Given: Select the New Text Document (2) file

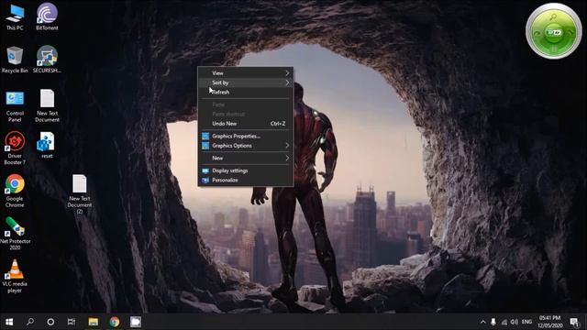Looking at the screenshot, I should [80, 194].
